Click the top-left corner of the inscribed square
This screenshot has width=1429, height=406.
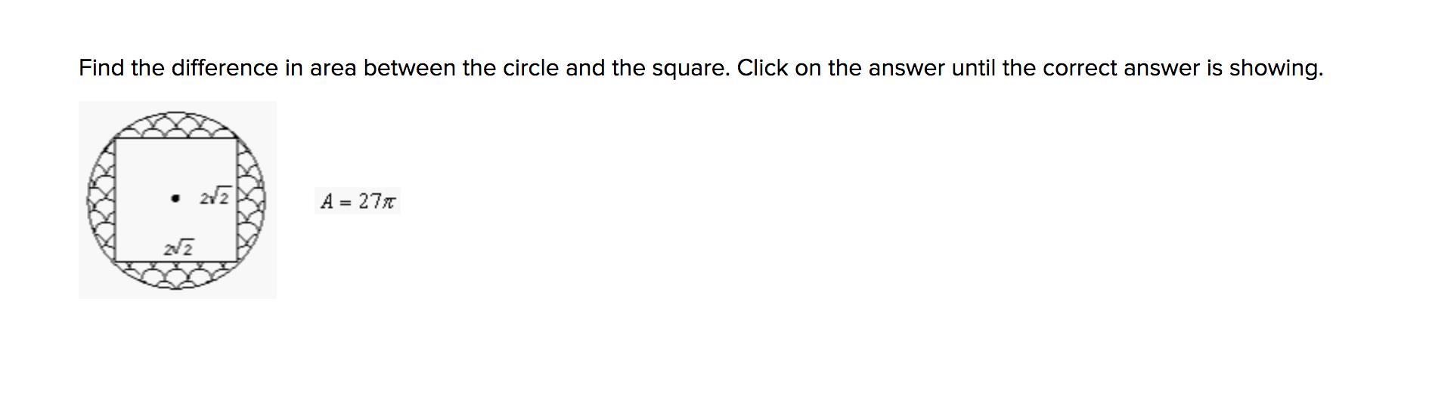click(116, 139)
